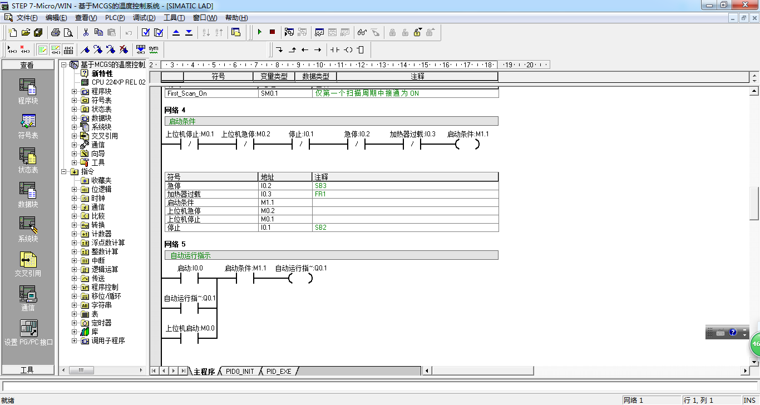The height and width of the screenshot is (405, 760).
Task: Toggle network comments display
Action: coord(55,50)
